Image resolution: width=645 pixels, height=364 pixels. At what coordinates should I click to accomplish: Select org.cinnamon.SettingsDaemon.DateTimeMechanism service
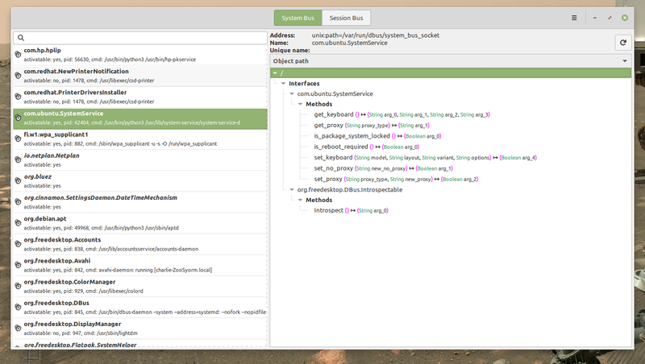coord(139,202)
